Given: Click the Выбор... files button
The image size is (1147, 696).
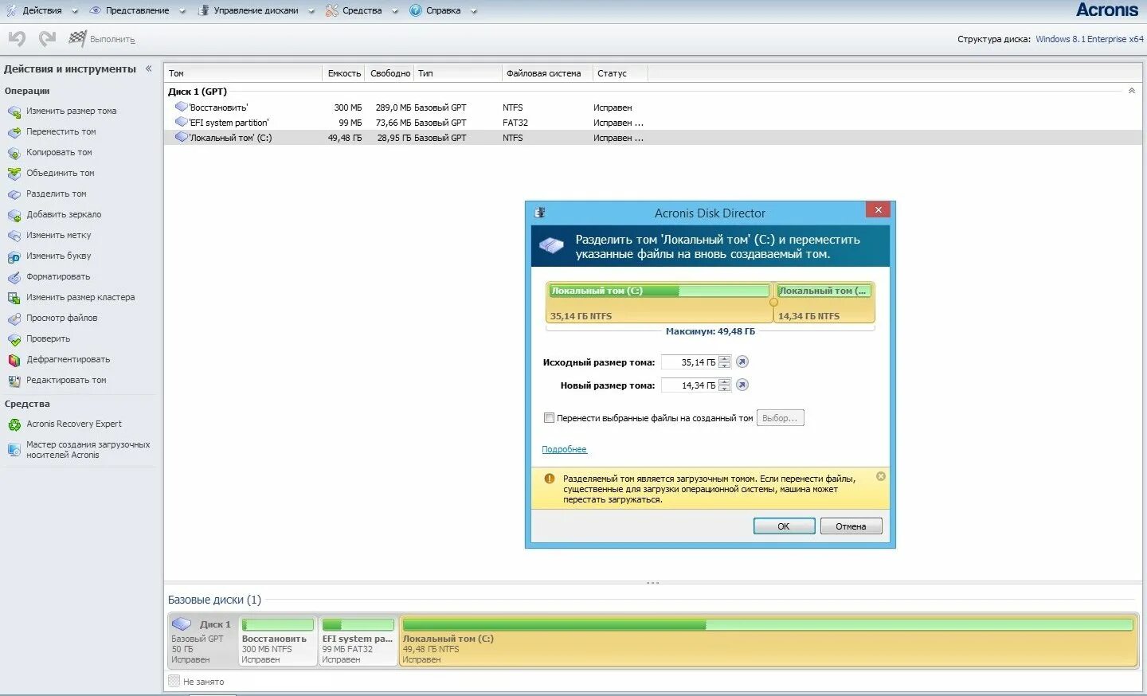Looking at the screenshot, I should (780, 418).
